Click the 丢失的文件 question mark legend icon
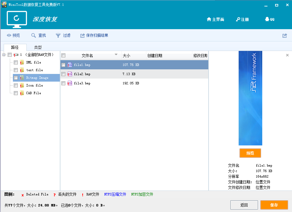Image resolution: width=292 pixels, height=212 pixels. pos(54,195)
